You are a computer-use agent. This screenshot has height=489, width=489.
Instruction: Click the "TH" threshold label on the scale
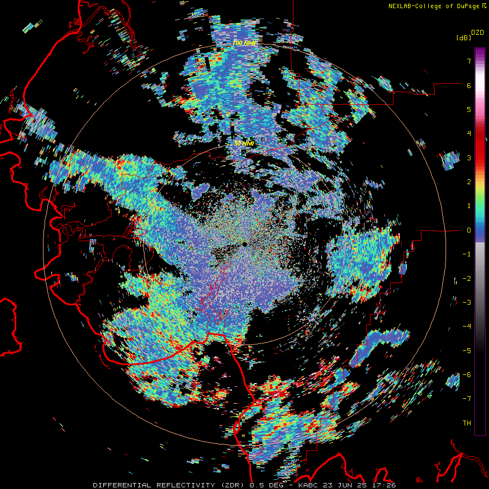tap(467, 423)
